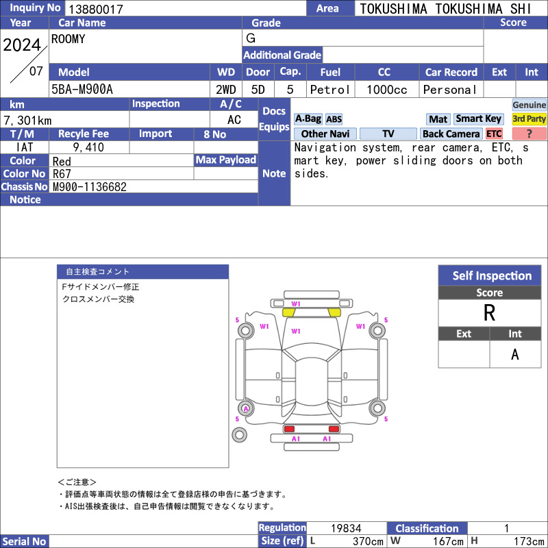
Task: Click the left red taillight marker on diagram
Action: click(x=289, y=429)
